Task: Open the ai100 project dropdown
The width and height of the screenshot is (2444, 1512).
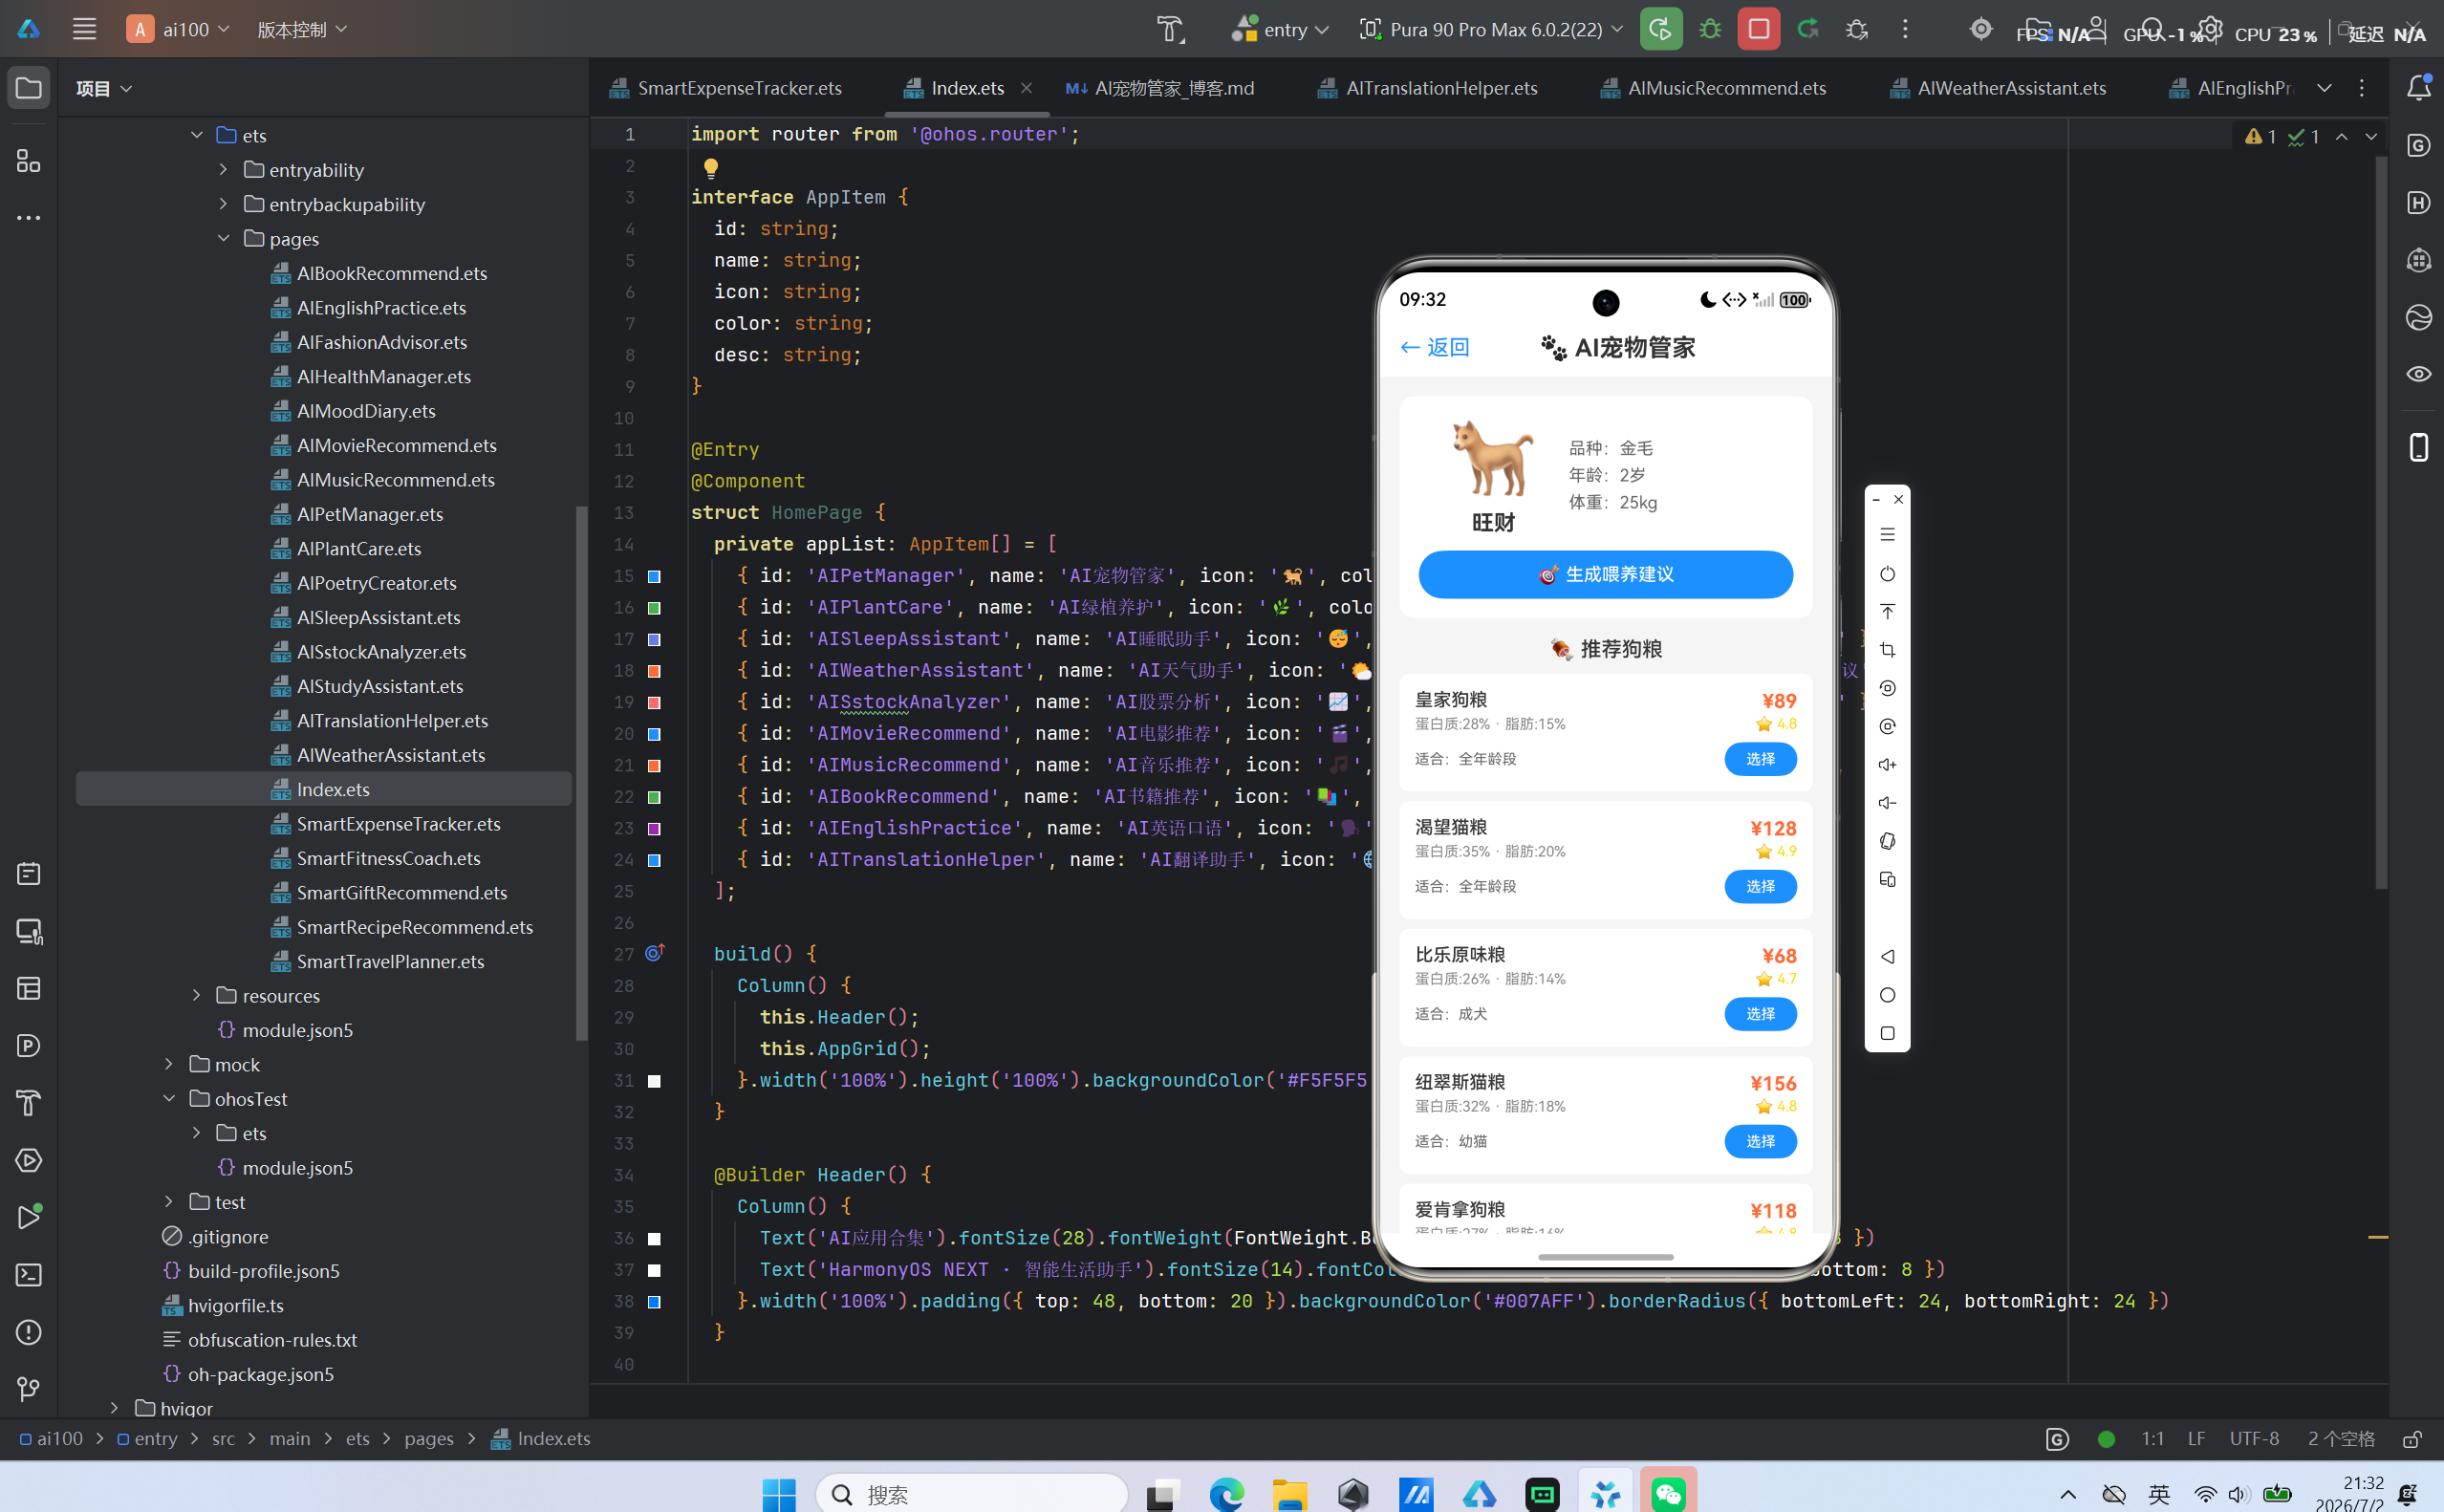Action: (178, 29)
